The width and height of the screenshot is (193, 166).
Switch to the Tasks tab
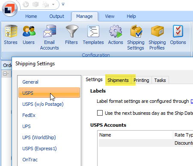(x=160, y=80)
